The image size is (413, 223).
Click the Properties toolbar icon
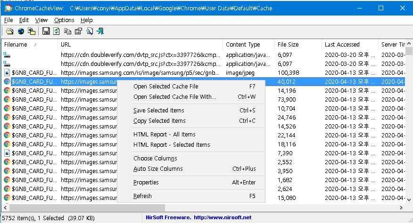[78, 32]
